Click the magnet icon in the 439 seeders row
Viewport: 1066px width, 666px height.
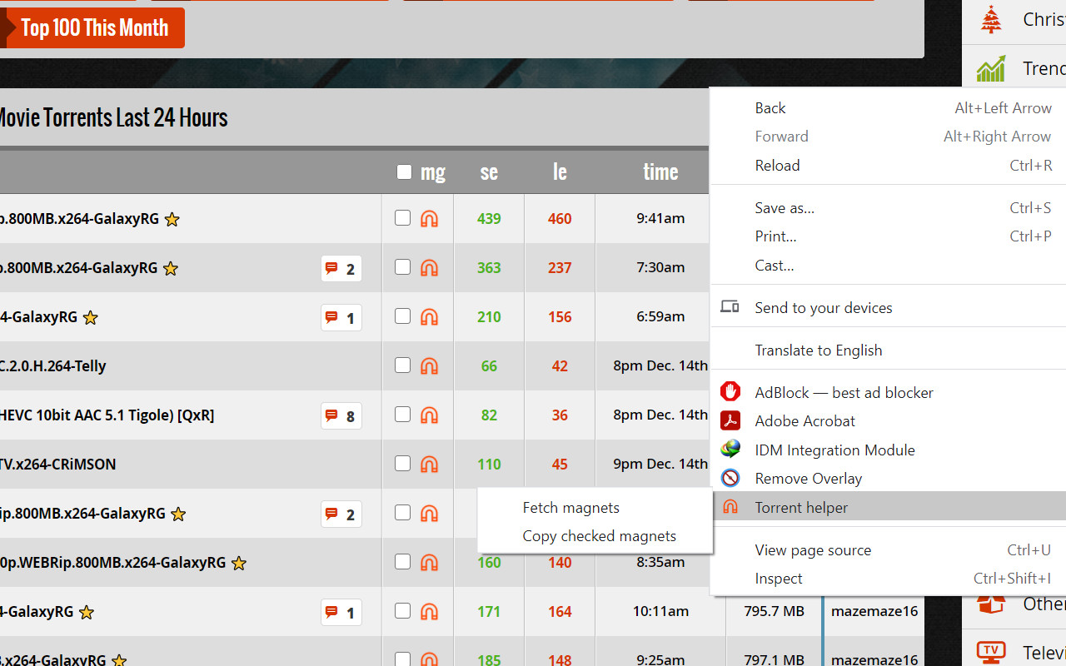[429, 219]
